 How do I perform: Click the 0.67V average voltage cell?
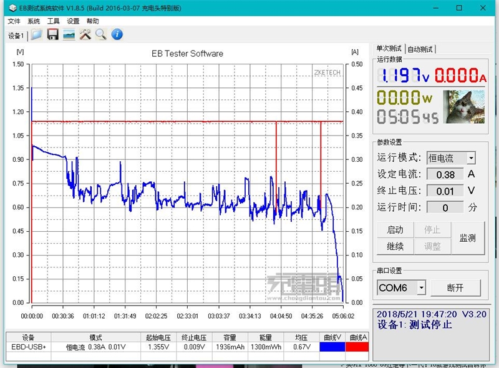click(301, 347)
